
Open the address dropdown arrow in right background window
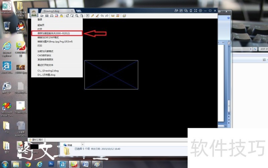(x=251, y=49)
